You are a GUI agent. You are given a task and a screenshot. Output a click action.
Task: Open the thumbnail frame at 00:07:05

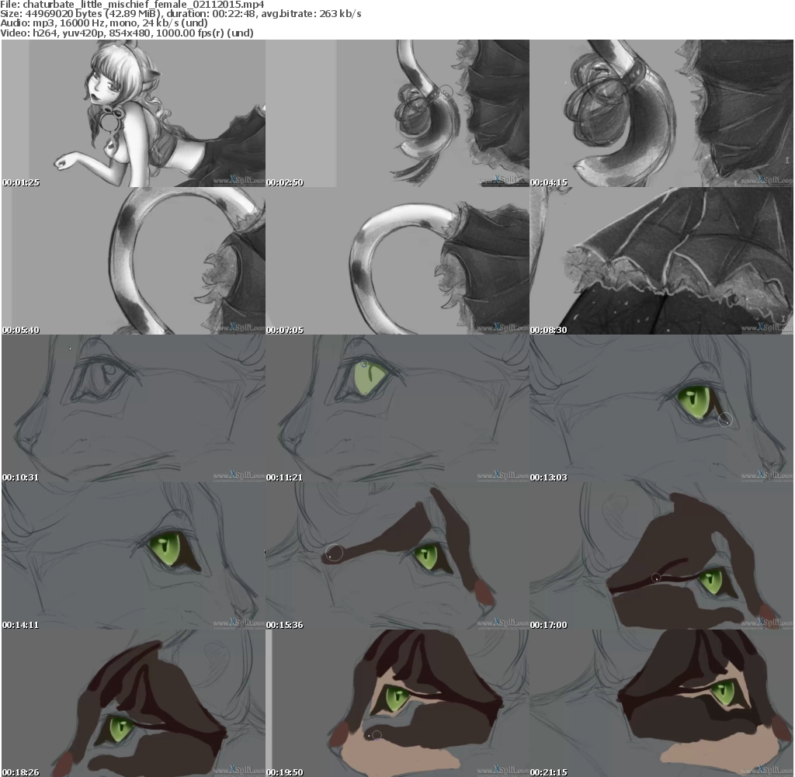397,261
